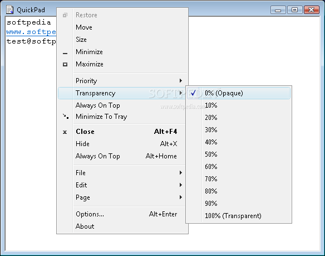This screenshot has height=256, width=325.
Task: Set transparency to 70%
Action: point(239,179)
